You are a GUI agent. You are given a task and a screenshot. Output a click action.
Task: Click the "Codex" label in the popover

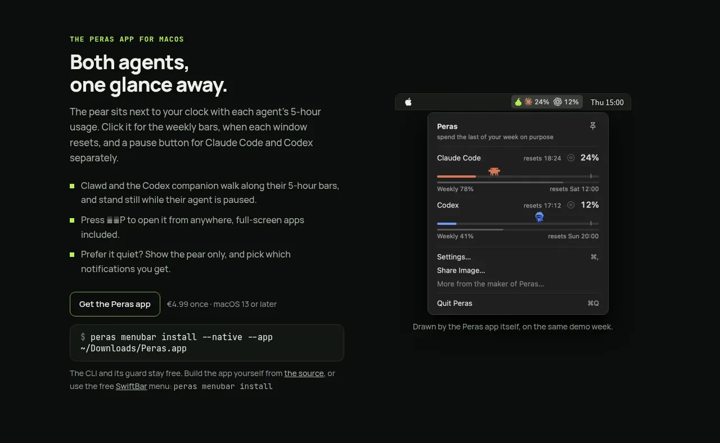click(448, 205)
